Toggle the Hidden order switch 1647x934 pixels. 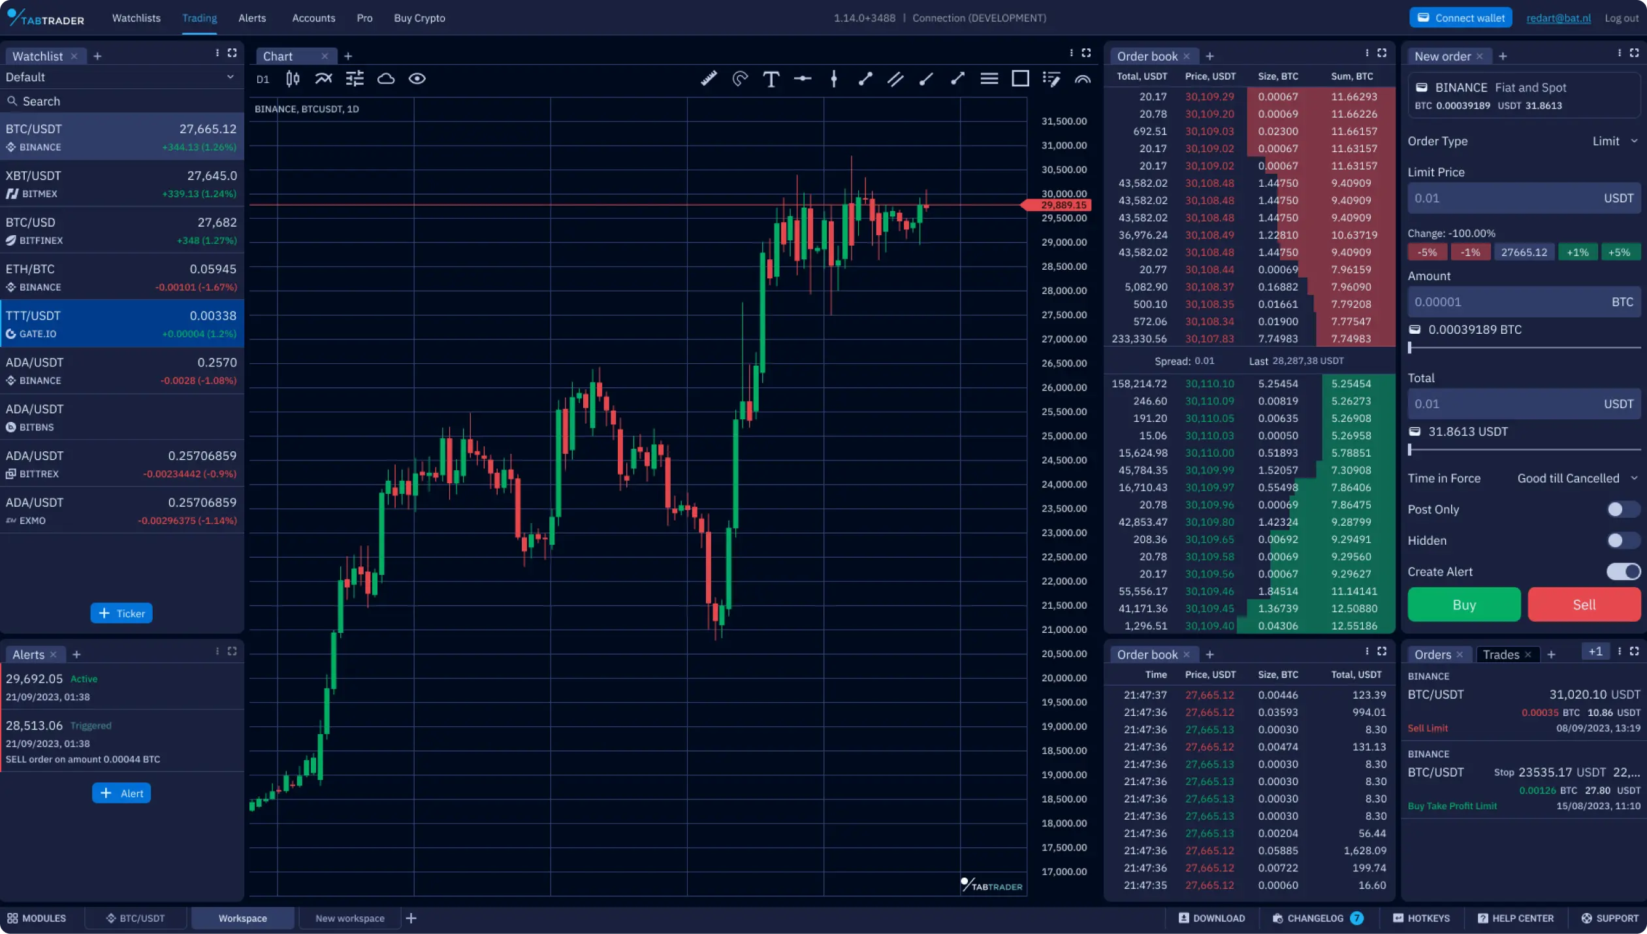1622,541
